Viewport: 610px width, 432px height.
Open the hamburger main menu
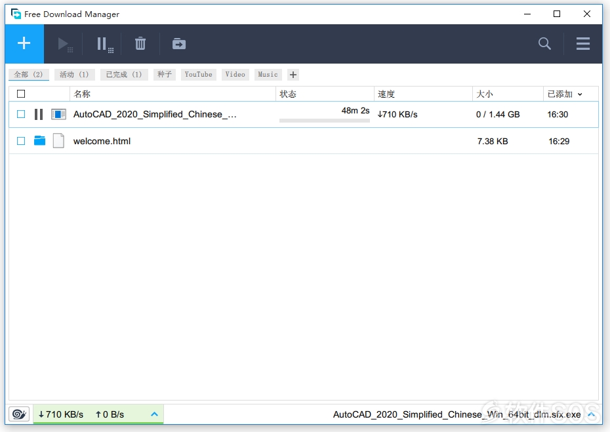[x=582, y=43]
